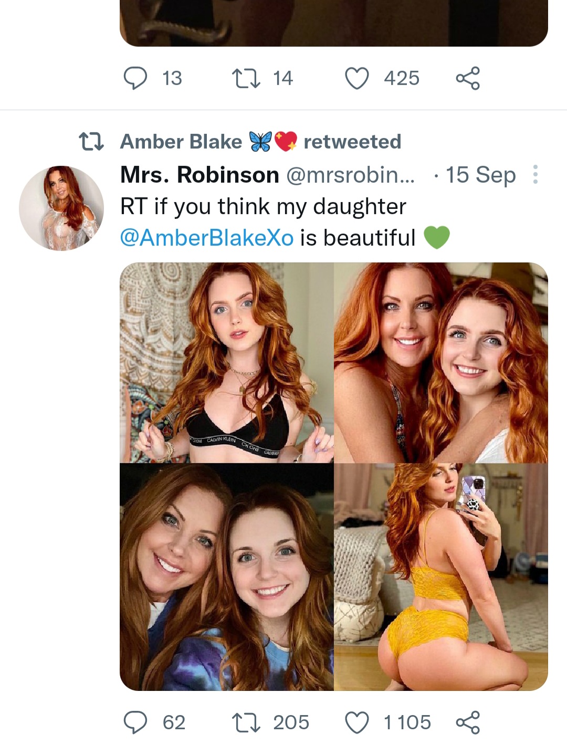This screenshot has height=745, width=567.
Task: Open Mrs. Robinson's profile picture
Action: (x=61, y=208)
